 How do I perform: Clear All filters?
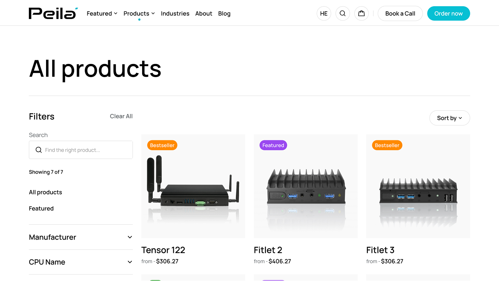(121, 116)
